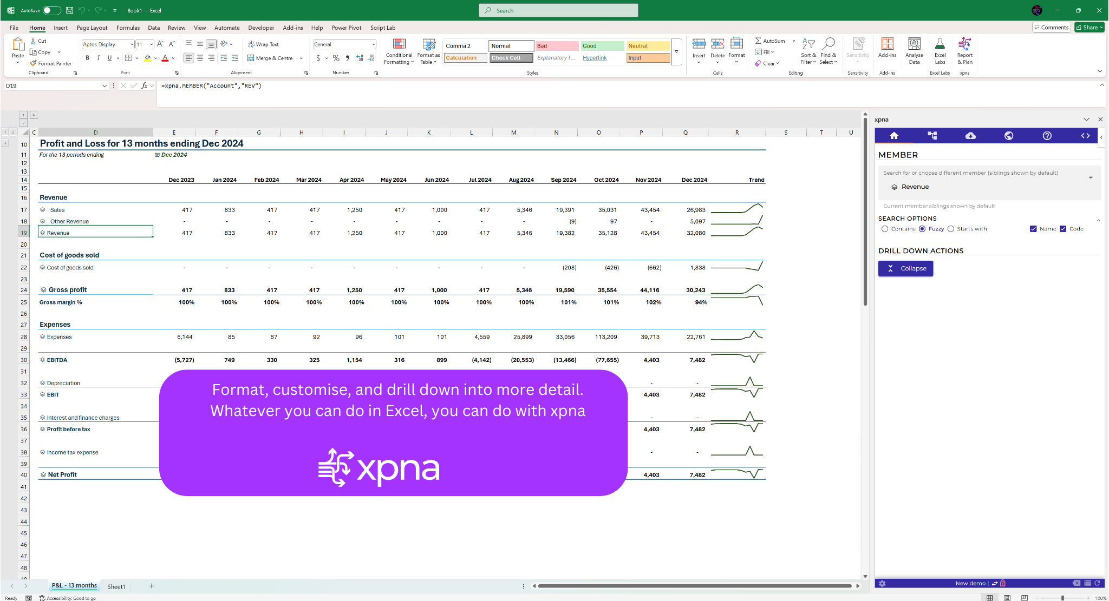This screenshot has height=601, width=1109.
Task: Click the Conditional Formatting icon
Action: click(x=399, y=50)
